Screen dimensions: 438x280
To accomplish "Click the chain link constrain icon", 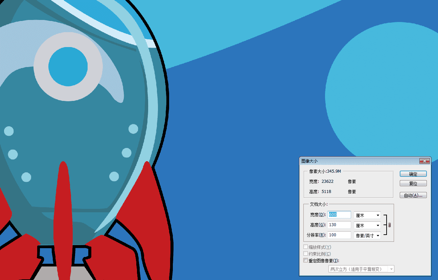I will coord(389,225).
